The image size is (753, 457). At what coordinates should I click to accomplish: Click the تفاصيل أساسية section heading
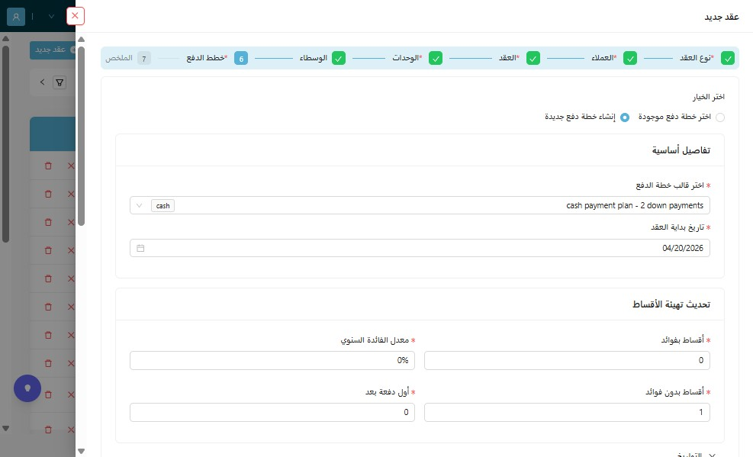pyautogui.click(x=681, y=151)
